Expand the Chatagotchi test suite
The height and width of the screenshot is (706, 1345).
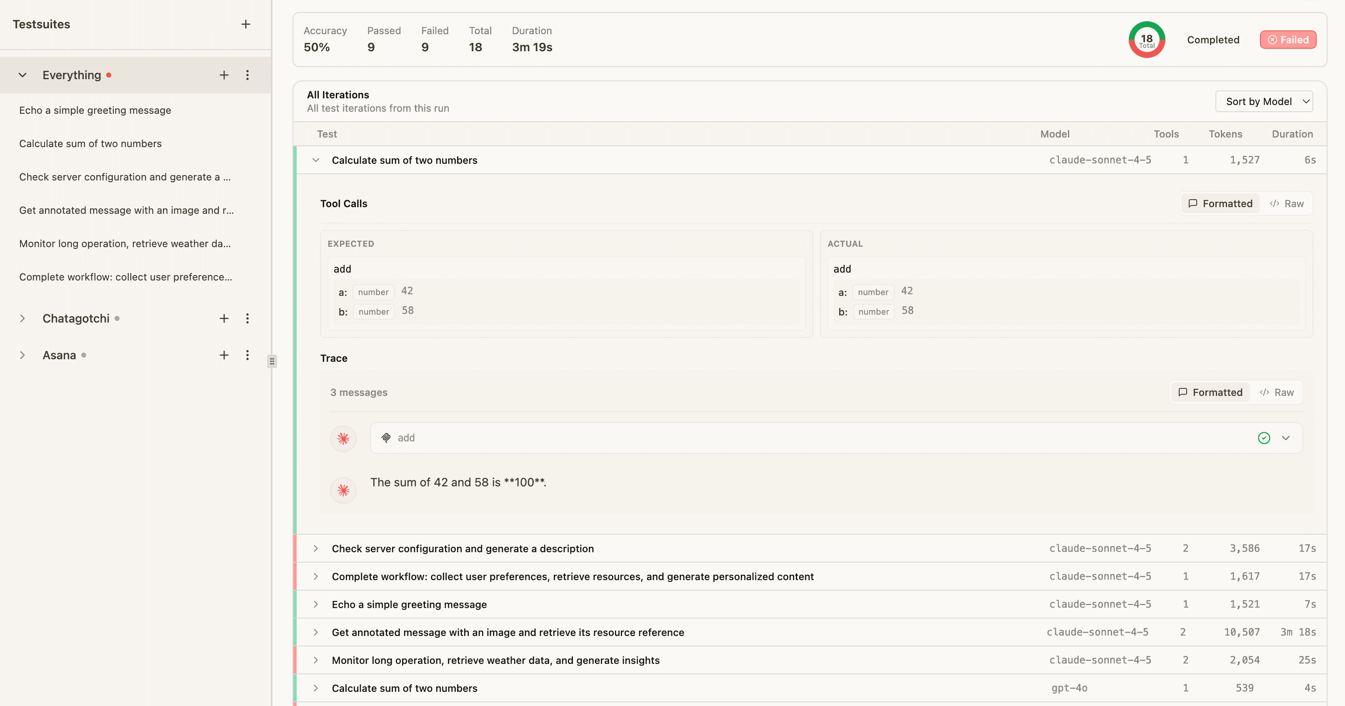22,318
